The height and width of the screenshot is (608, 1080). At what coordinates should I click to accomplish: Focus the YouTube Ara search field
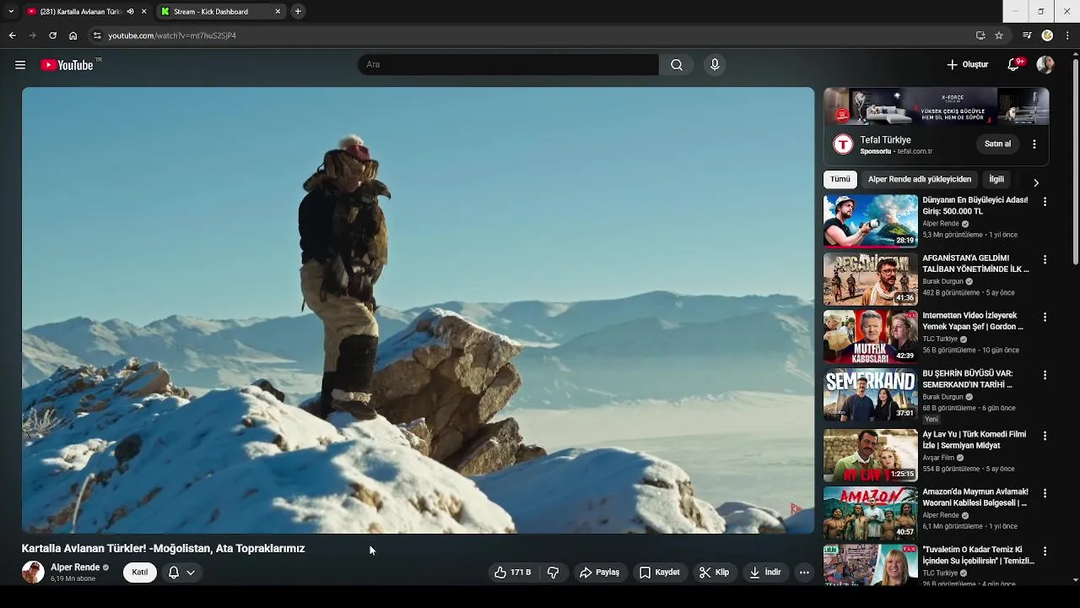[509, 65]
